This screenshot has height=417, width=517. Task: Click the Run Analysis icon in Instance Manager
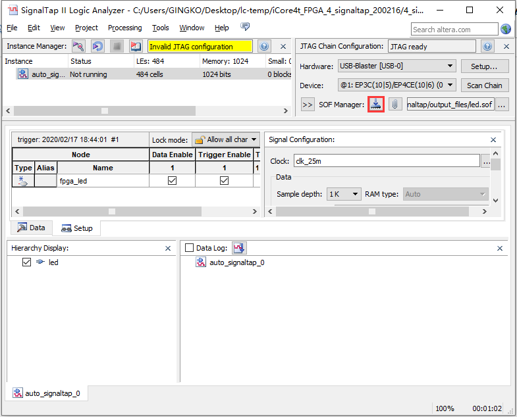pyautogui.click(x=78, y=47)
